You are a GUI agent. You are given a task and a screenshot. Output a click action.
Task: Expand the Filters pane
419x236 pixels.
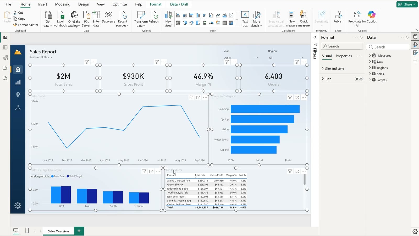point(315,37)
